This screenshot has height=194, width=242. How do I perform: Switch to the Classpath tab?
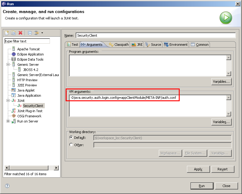click(119, 45)
